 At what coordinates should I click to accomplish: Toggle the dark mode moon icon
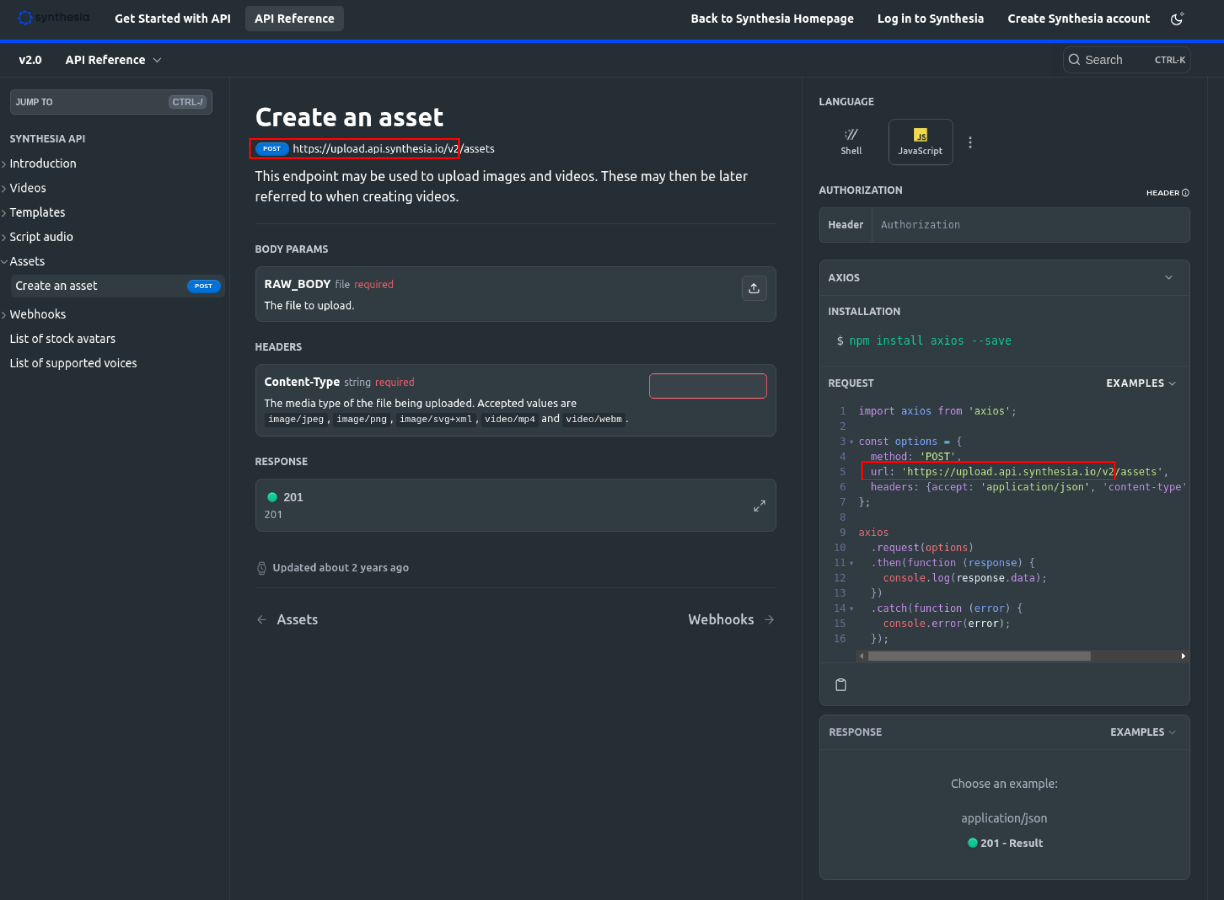[x=1177, y=19]
